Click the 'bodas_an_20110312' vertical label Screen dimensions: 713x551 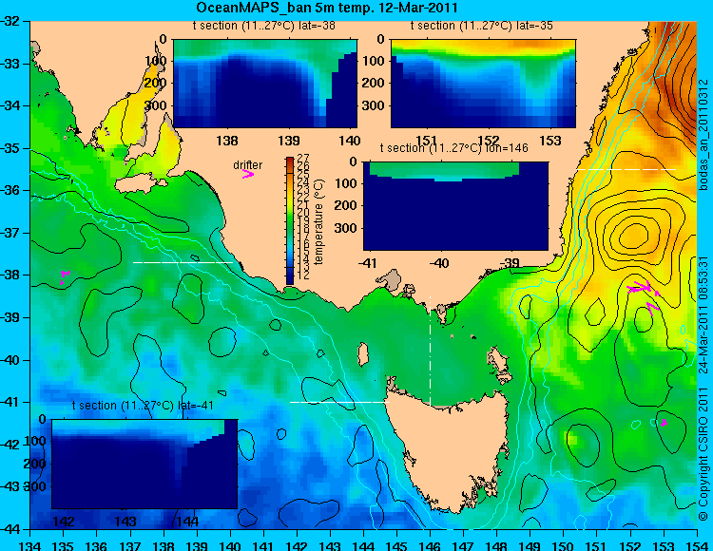[703, 135]
